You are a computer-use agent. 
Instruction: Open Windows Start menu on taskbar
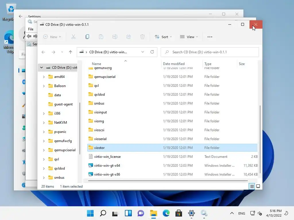tap(90, 213)
